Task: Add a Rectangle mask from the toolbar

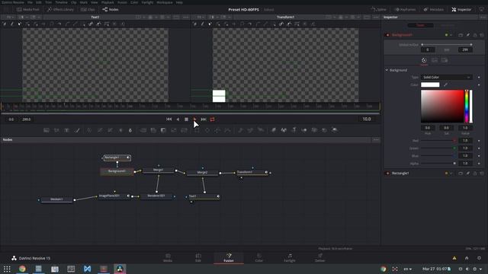Action: 197,130
